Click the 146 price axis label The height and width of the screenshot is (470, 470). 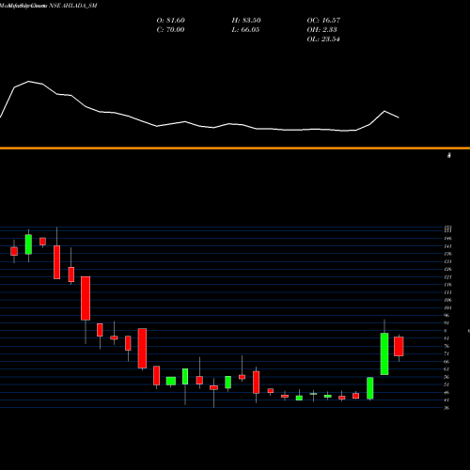(x=447, y=239)
